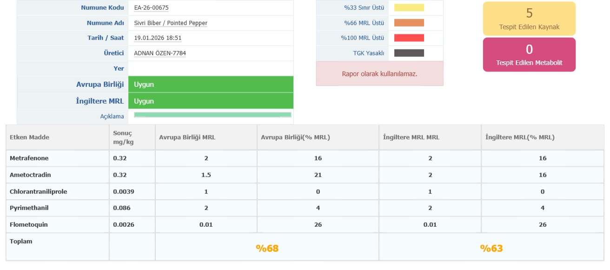Click the red %100 MRL Üstü swatch
The height and width of the screenshot is (270, 610).
pos(409,38)
